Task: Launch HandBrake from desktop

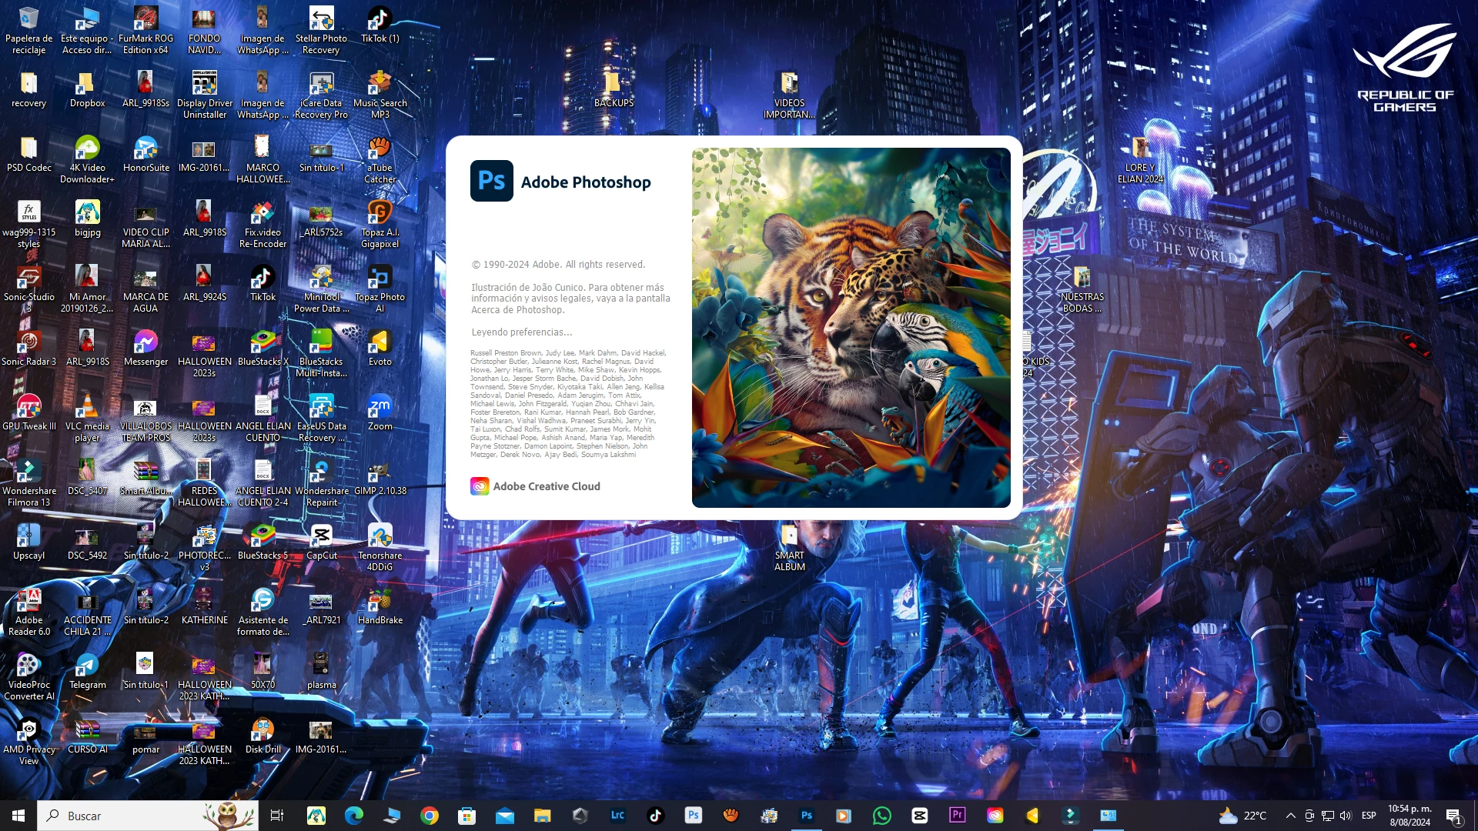Action: (380, 600)
